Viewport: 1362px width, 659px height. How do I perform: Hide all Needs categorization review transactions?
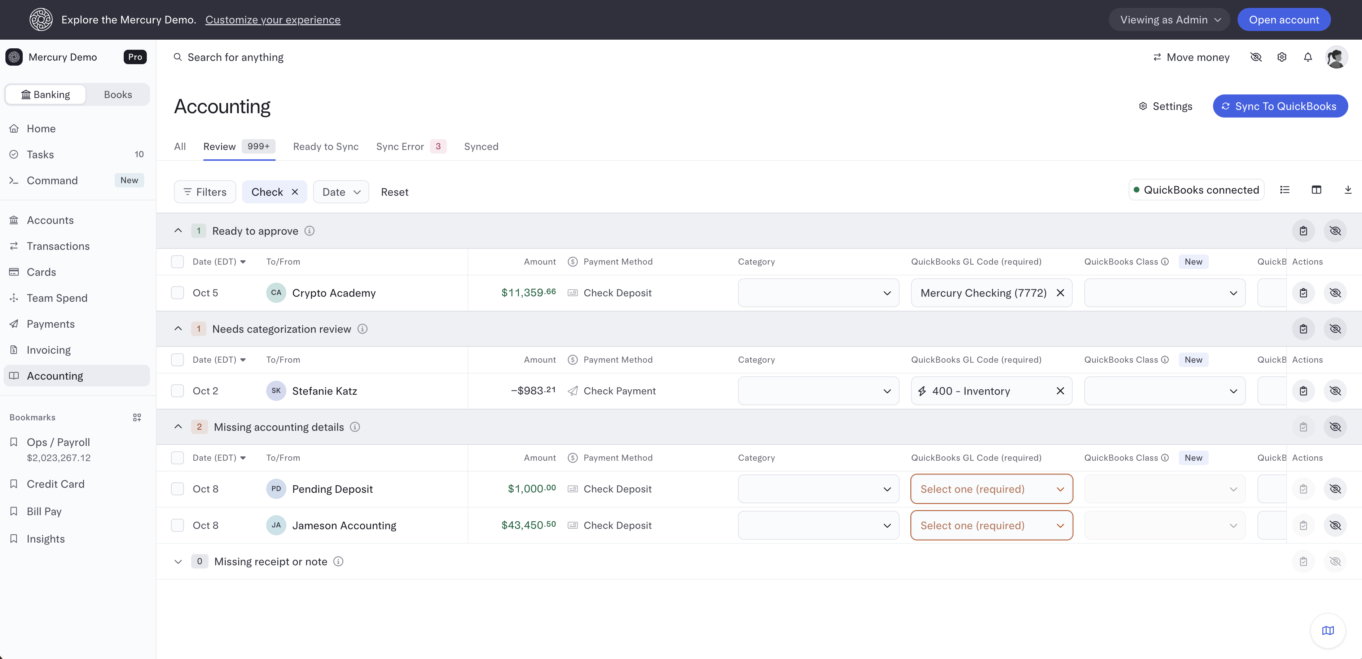pyautogui.click(x=1335, y=329)
